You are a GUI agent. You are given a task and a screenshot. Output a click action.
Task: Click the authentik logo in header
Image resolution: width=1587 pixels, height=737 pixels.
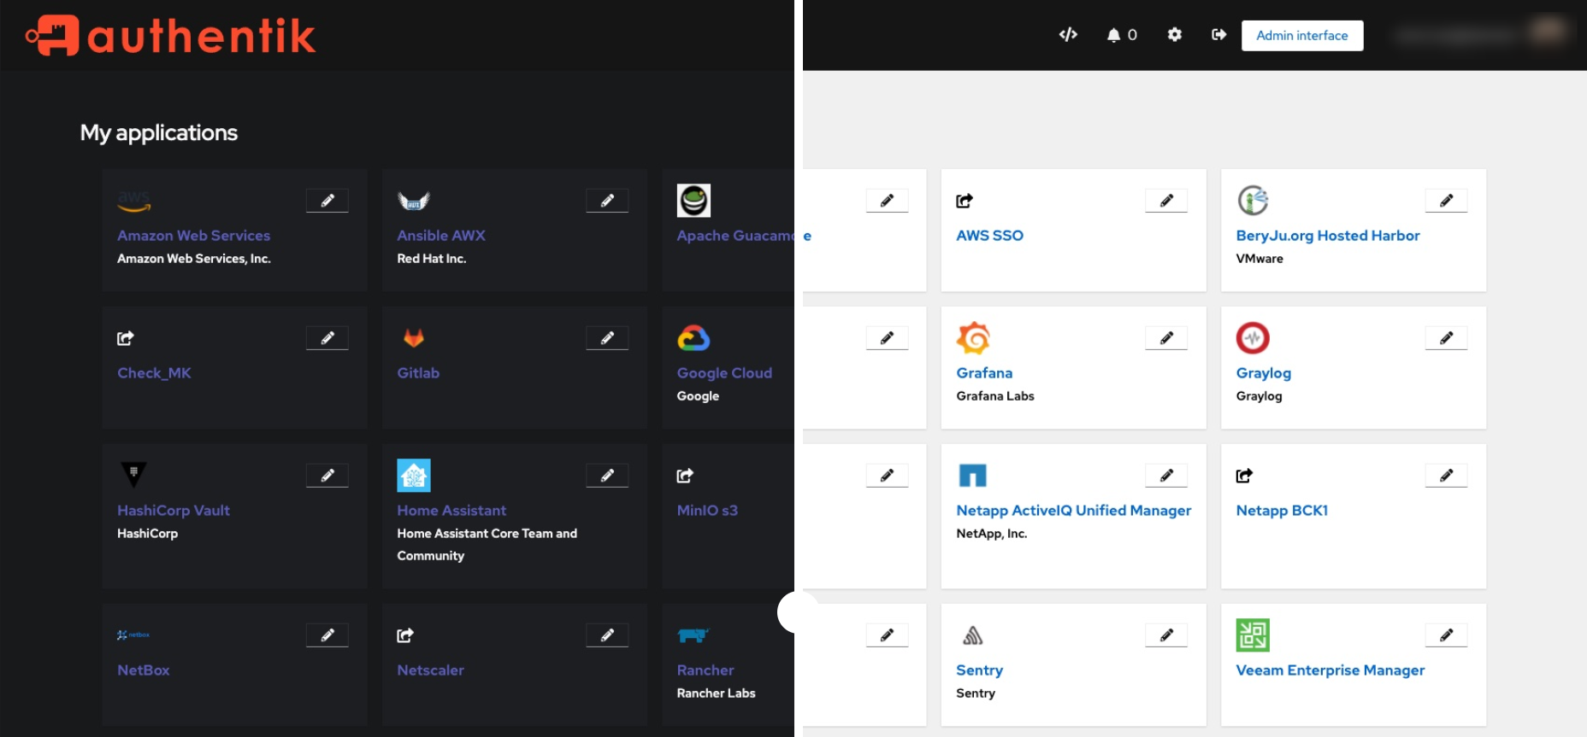(x=171, y=36)
